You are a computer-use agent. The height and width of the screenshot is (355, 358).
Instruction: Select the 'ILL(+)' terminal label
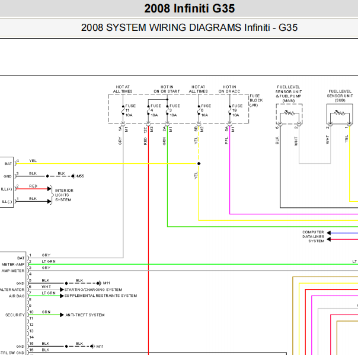pyautogui.click(x=7, y=189)
